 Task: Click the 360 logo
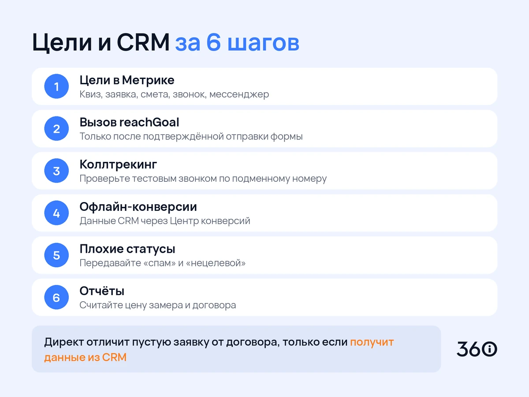[x=477, y=349]
